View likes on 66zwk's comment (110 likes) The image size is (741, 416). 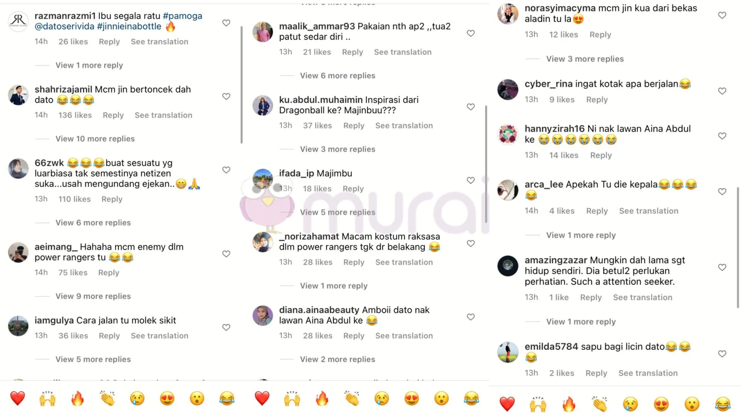(74, 199)
